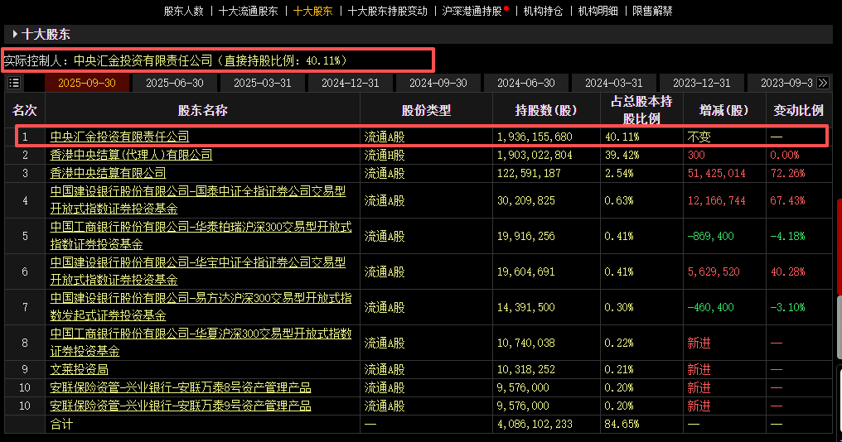Viewport: 842px width, 442px height.
Task: Select the 2023-12-31 report date
Action: (x=701, y=83)
